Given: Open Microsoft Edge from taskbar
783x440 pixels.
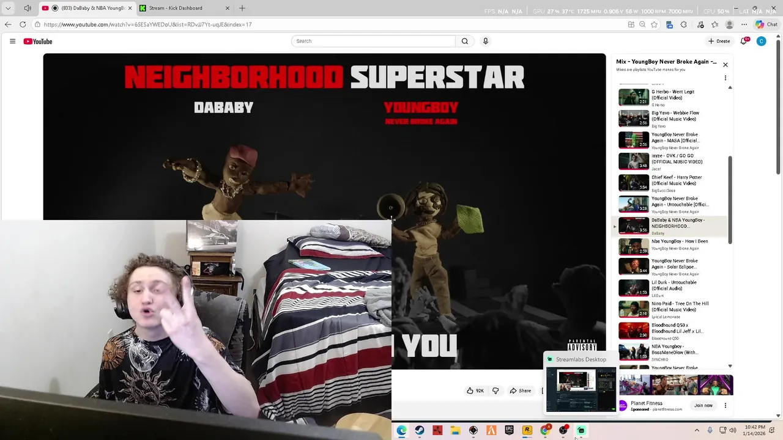Looking at the screenshot, I should [x=401, y=430].
